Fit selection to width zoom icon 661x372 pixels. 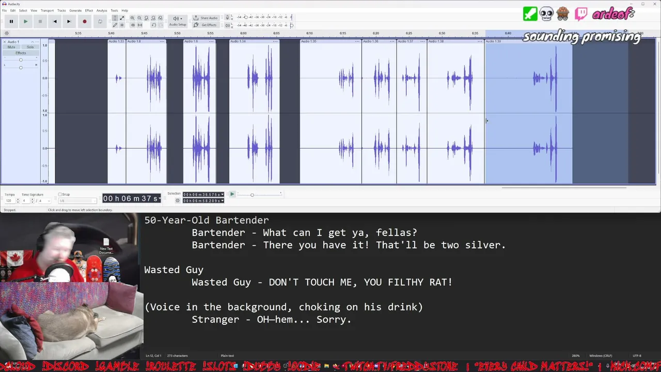147,18
